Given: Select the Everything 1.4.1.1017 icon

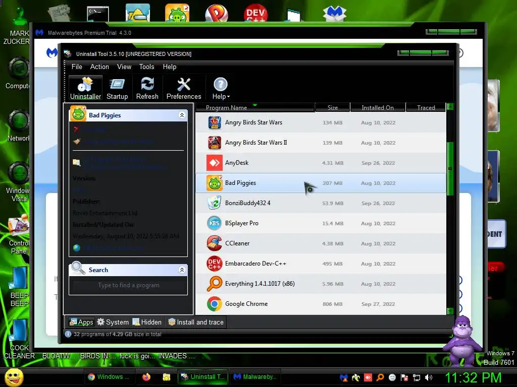Looking at the screenshot, I should [x=215, y=284].
